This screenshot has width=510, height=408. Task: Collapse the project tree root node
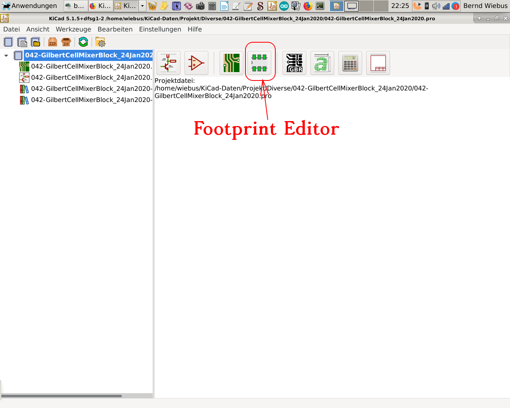(6, 55)
